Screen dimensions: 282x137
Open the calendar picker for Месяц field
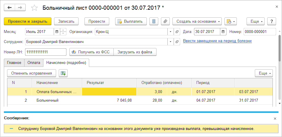click(x=56, y=32)
